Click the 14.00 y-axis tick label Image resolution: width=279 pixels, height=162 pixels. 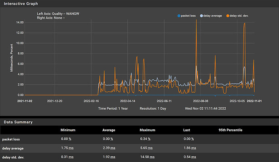tap(20, 23)
